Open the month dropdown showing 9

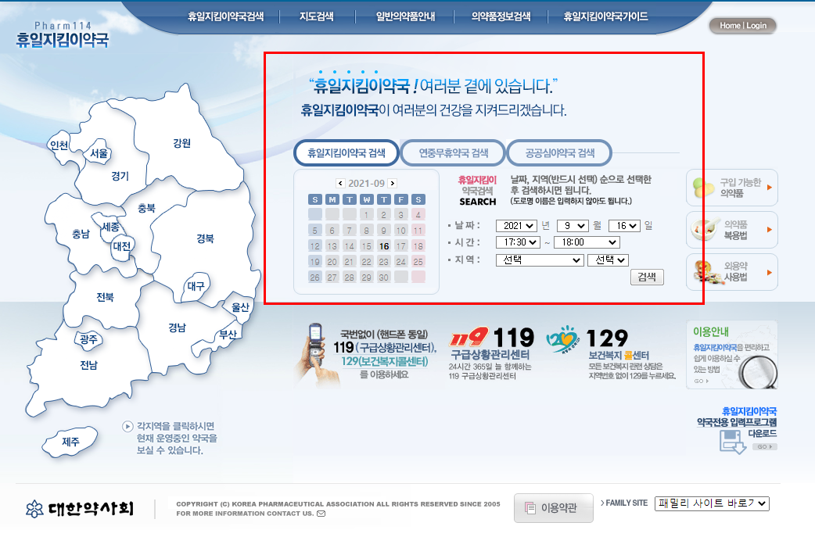click(x=573, y=226)
